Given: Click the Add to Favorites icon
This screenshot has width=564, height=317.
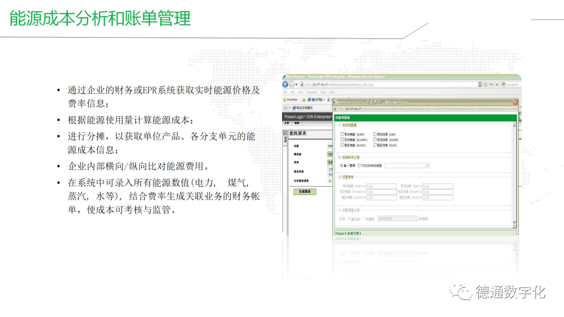Looking at the screenshot, I should 303,99.
